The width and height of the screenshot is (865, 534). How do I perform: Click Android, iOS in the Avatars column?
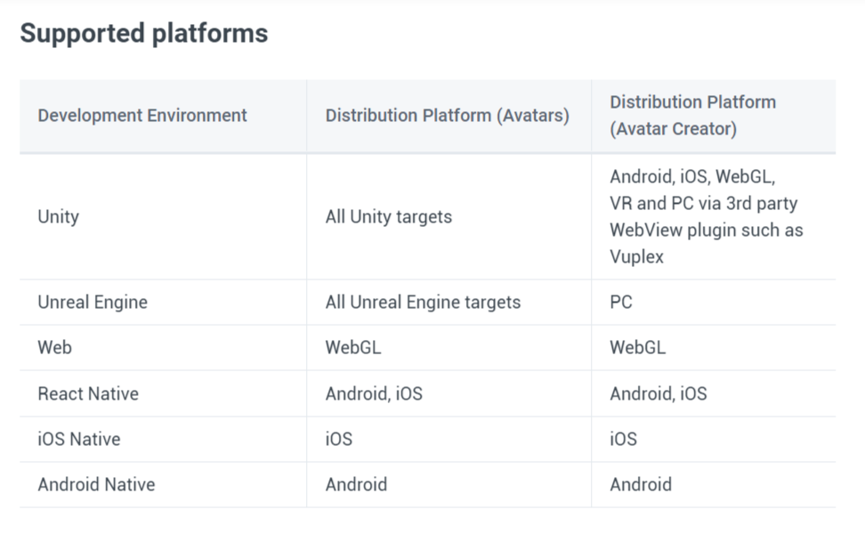click(374, 394)
